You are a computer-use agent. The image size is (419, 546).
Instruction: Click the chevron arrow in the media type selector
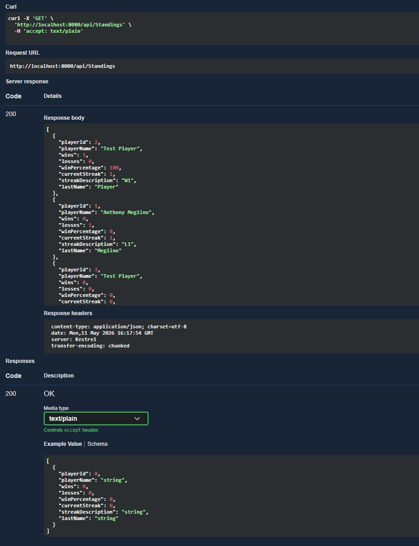(x=137, y=418)
